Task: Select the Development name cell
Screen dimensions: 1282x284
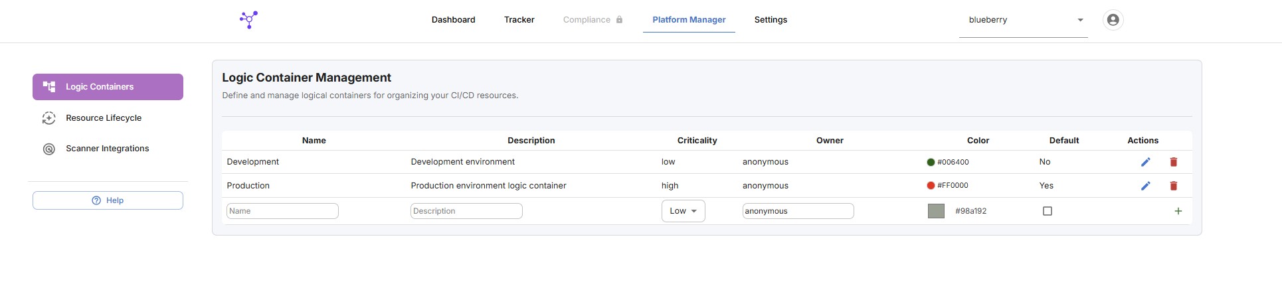Action: click(x=253, y=162)
